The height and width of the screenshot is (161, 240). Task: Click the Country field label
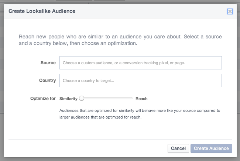[48, 80]
